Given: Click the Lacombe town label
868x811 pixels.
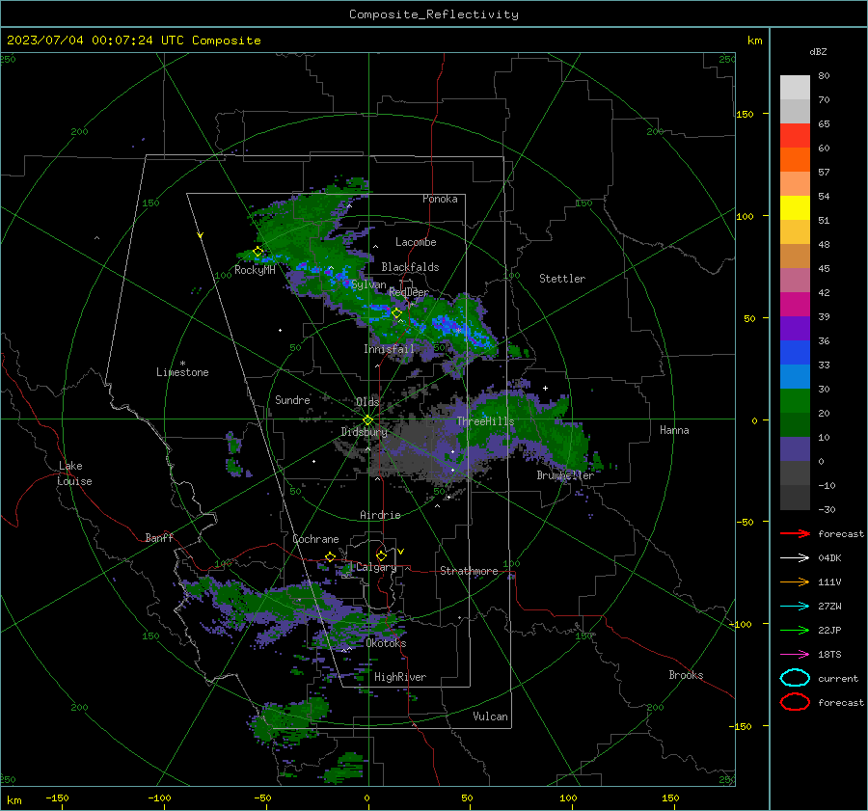Looking at the screenshot, I should [x=416, y=242].
